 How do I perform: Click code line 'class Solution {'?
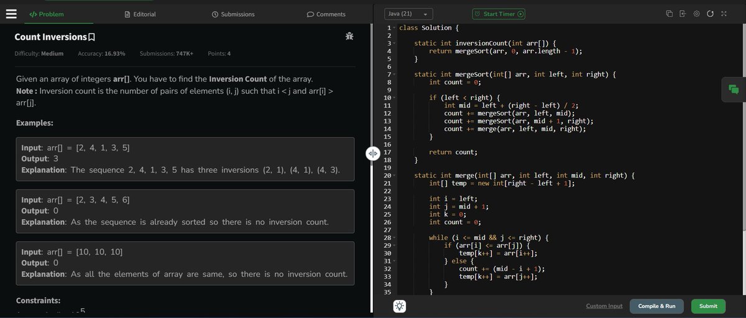429,28
